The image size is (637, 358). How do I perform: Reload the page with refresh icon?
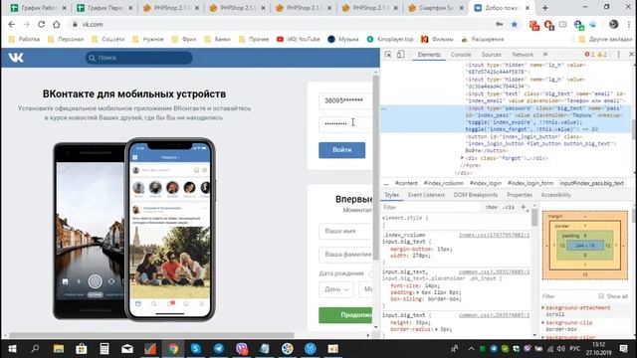point(41,24)
